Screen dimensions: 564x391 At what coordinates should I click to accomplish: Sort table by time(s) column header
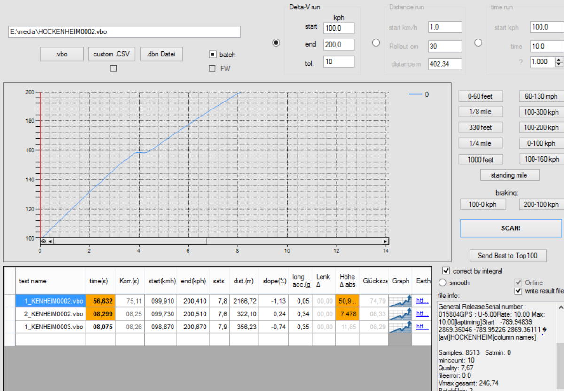click(99, 281)
